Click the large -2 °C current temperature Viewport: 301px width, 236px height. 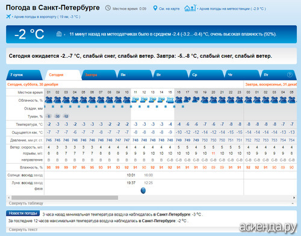point(29,34)
